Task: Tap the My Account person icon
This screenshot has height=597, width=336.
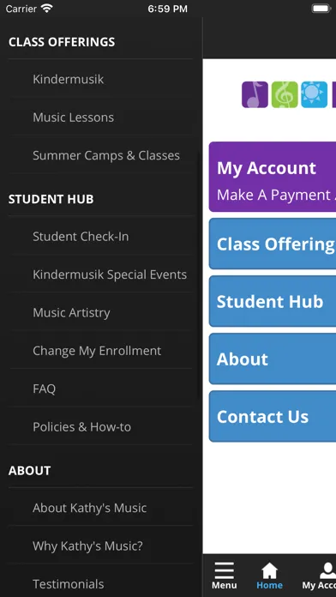Action: pos(327,570)
